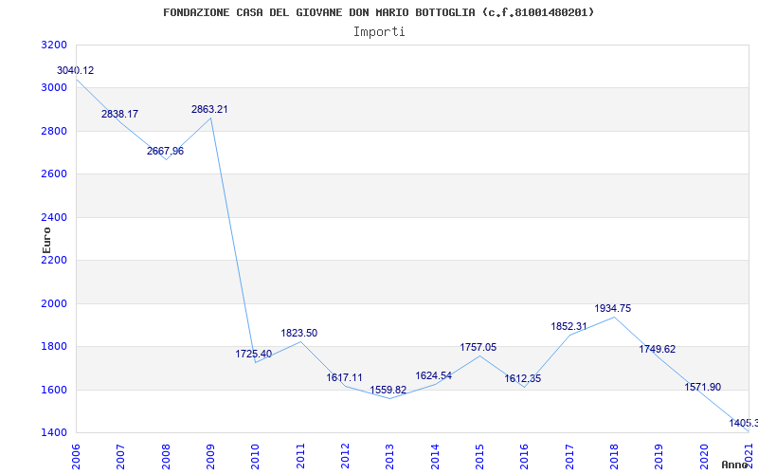The image size is (758, 474).
Task: Select the 1559.82 data label
Action: click(x=388, y=390)
